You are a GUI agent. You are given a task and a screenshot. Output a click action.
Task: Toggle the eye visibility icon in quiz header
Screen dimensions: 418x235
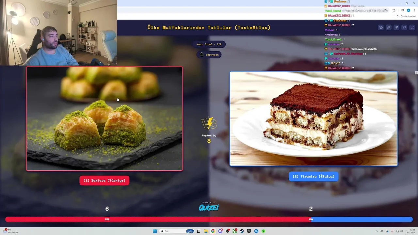pos(381,27)
